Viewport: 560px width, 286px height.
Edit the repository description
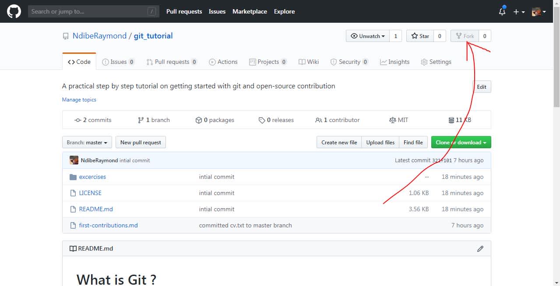coord(482,87)
